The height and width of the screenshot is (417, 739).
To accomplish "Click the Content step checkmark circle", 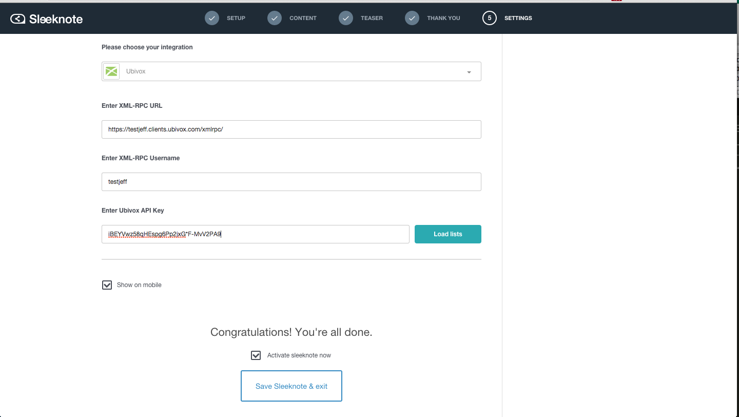I will [275, 18].
